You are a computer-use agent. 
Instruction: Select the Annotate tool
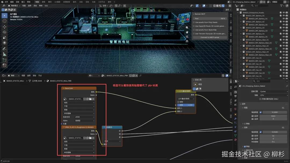point(5,49)
